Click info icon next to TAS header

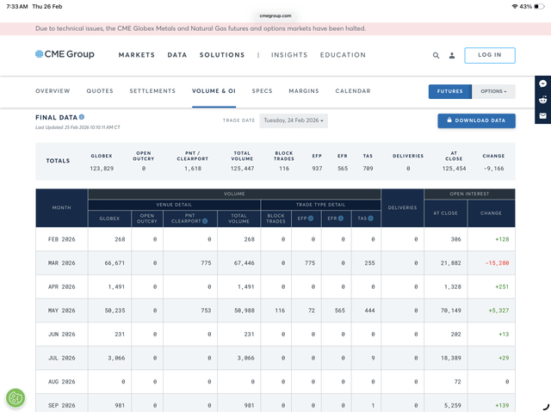(x=373, y=218)
